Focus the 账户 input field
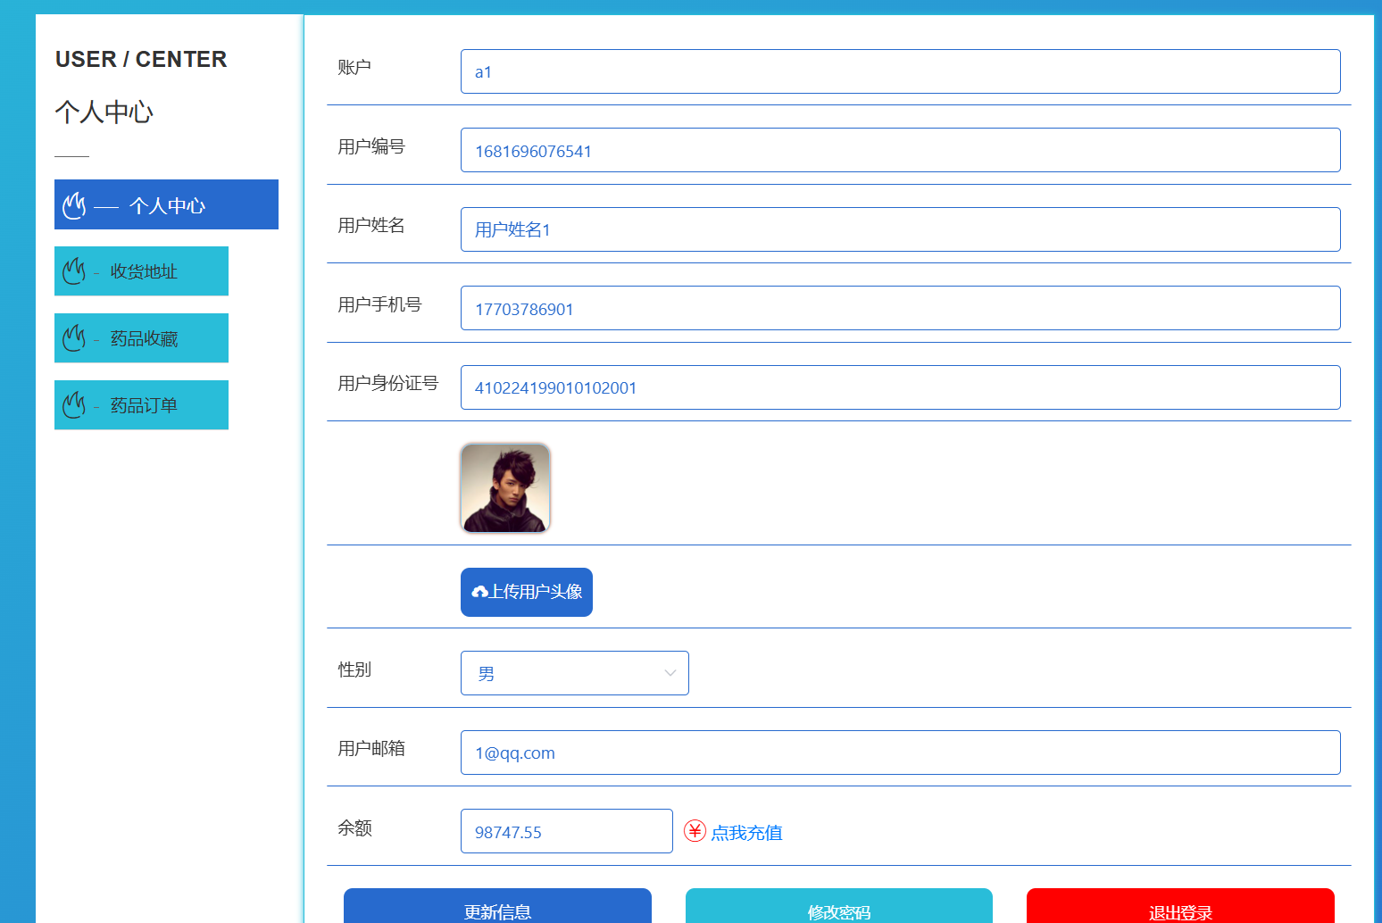 point(901,71)
